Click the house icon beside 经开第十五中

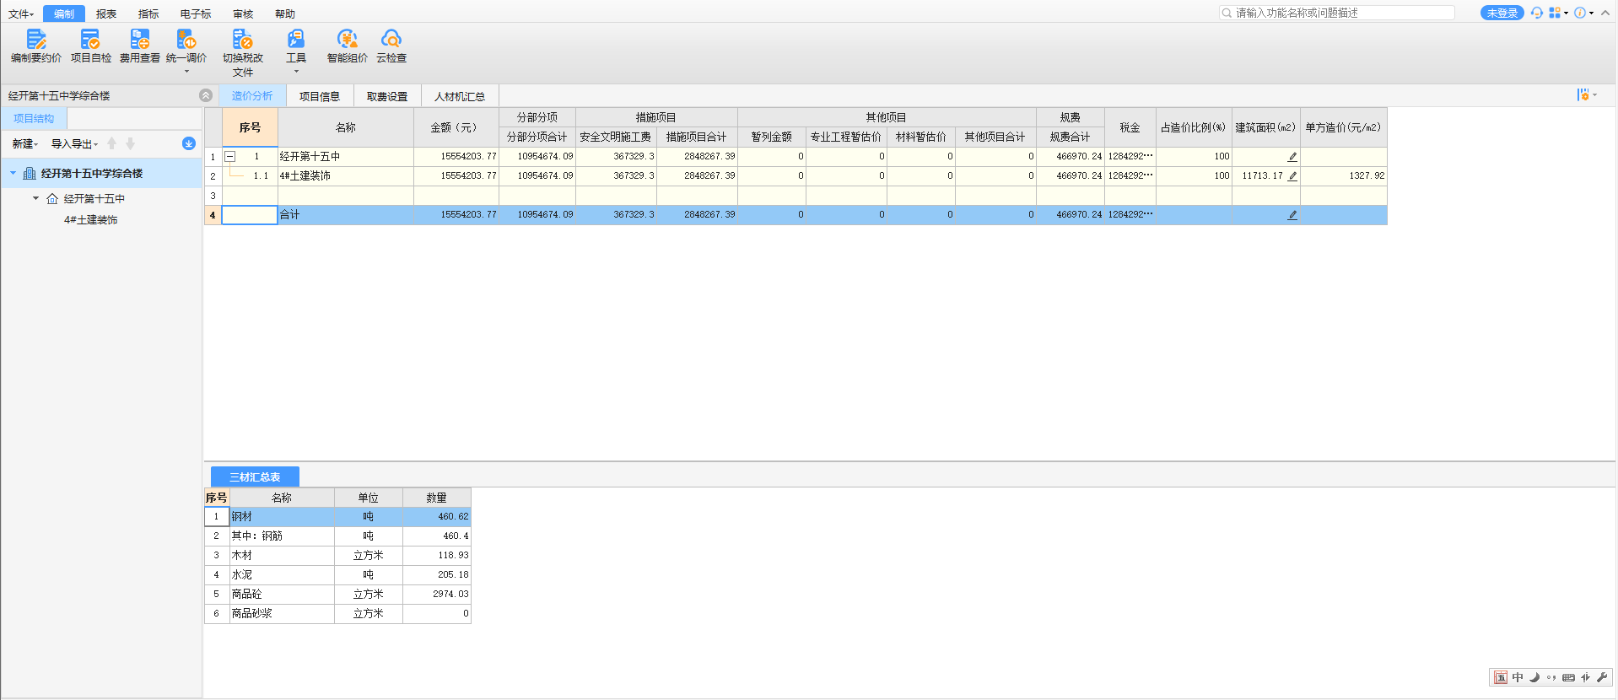tap(52, 199)
